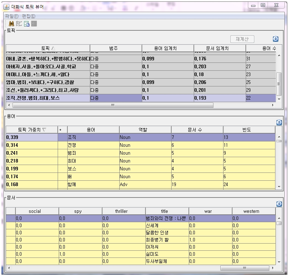Select topic row 어머니,아들,+느끼다
Viewport: 288px width, 275px height.
(141, 74)
